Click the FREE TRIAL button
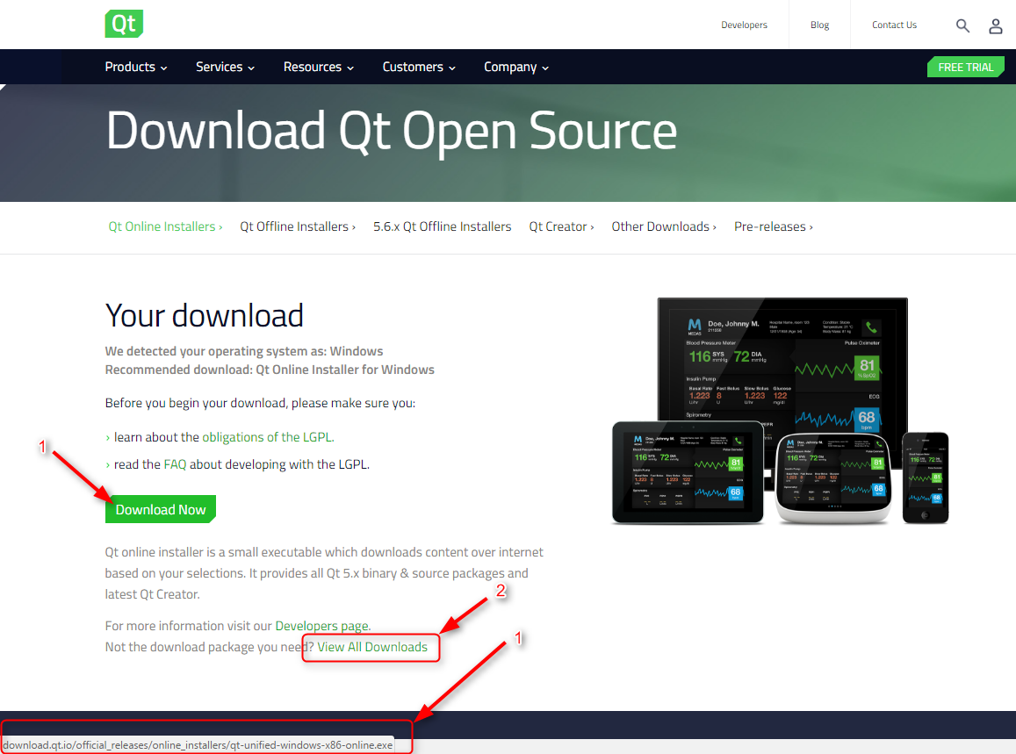1016x754 pixels. click(965, 67)
